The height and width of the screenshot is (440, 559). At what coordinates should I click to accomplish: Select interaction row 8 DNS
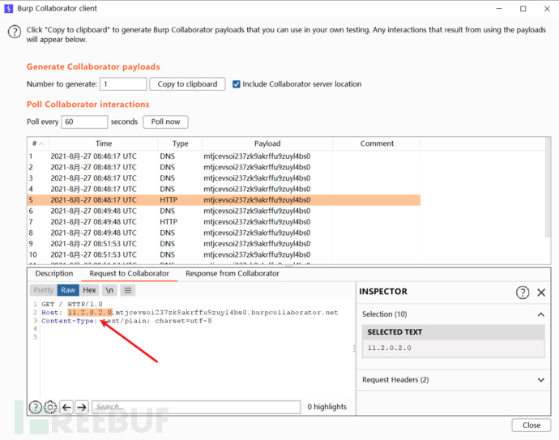[x=224, y=233]
